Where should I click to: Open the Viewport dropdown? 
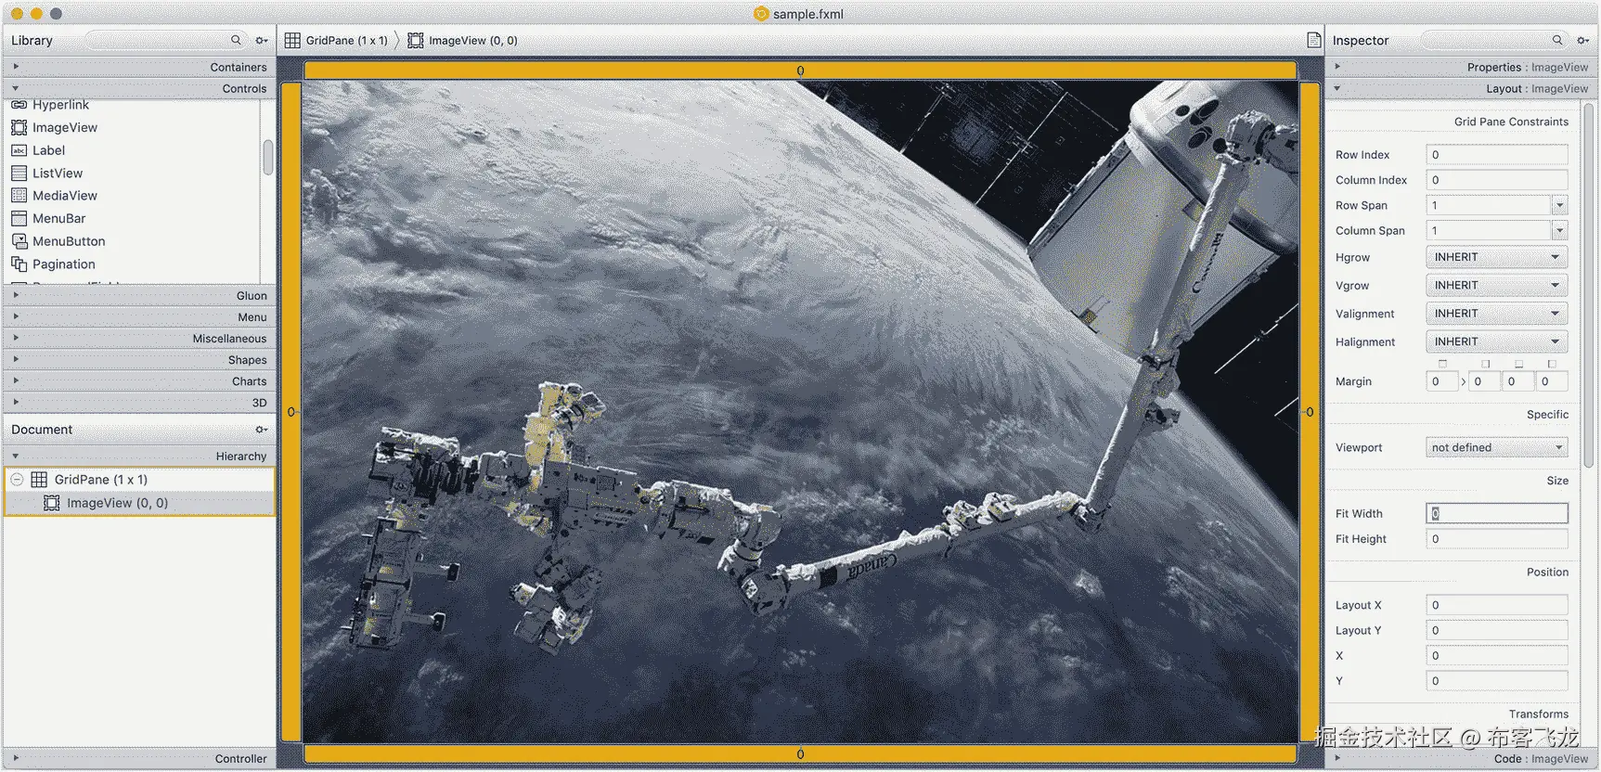click(x=1497, y=447)
